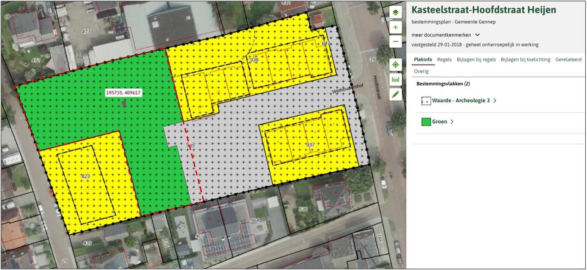
Task: Zoom out of the map
Action: pyautogui.click(x=396, y=42)
